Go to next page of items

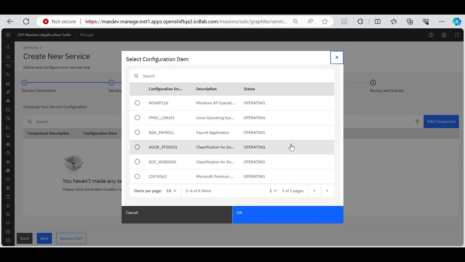(x=327, y=191)
